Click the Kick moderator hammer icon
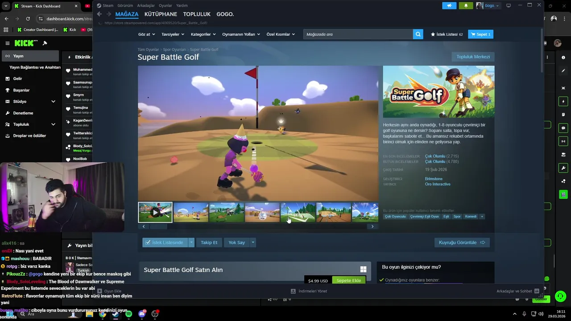Screen dimensions: 571x321 click(x=45, y=43)
